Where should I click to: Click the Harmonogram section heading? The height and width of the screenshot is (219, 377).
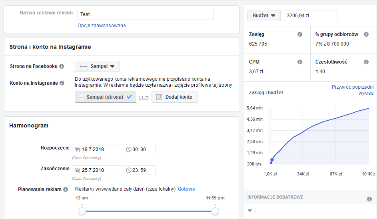pos(29,126)
